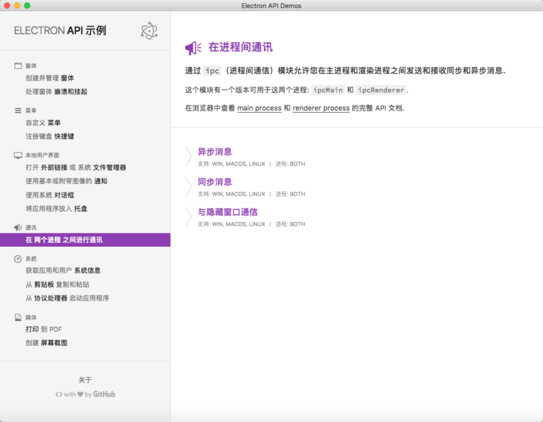Click the 在进程间通讯 page heading
The height and width of the screenshot is (422, 543).
pyautogui.click(x=240, y=47)
